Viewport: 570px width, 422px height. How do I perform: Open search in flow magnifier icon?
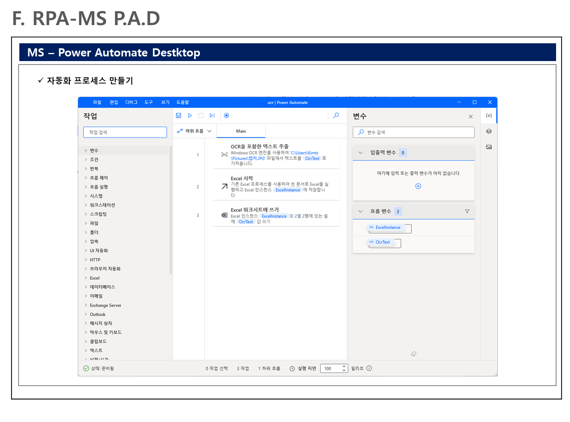click(336, 115)
